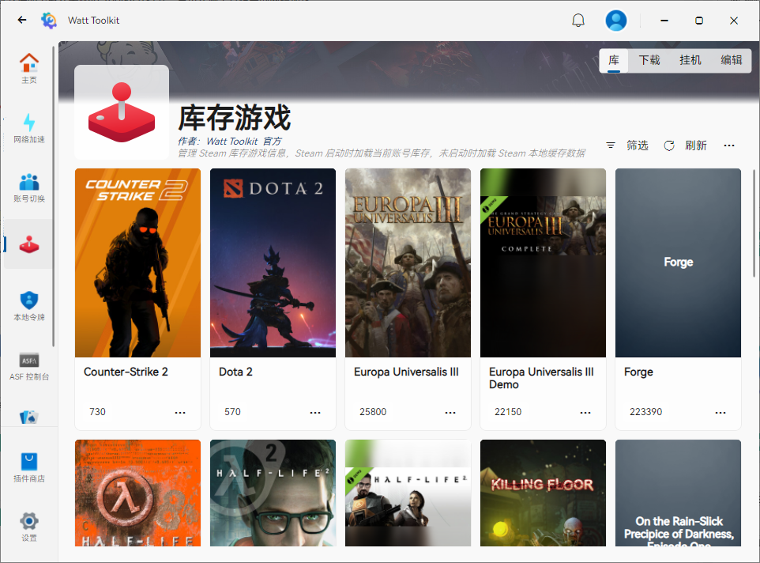Click the app ID 223390
Viewport: 760px width, 563px height.
point(645,412)
